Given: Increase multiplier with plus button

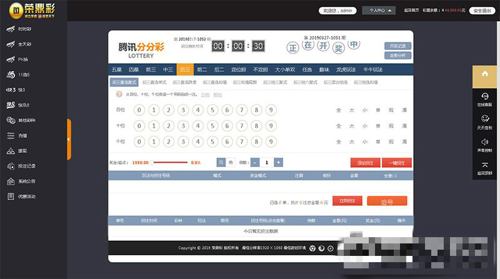Looking at the screenshot, I should click(278, 162).
